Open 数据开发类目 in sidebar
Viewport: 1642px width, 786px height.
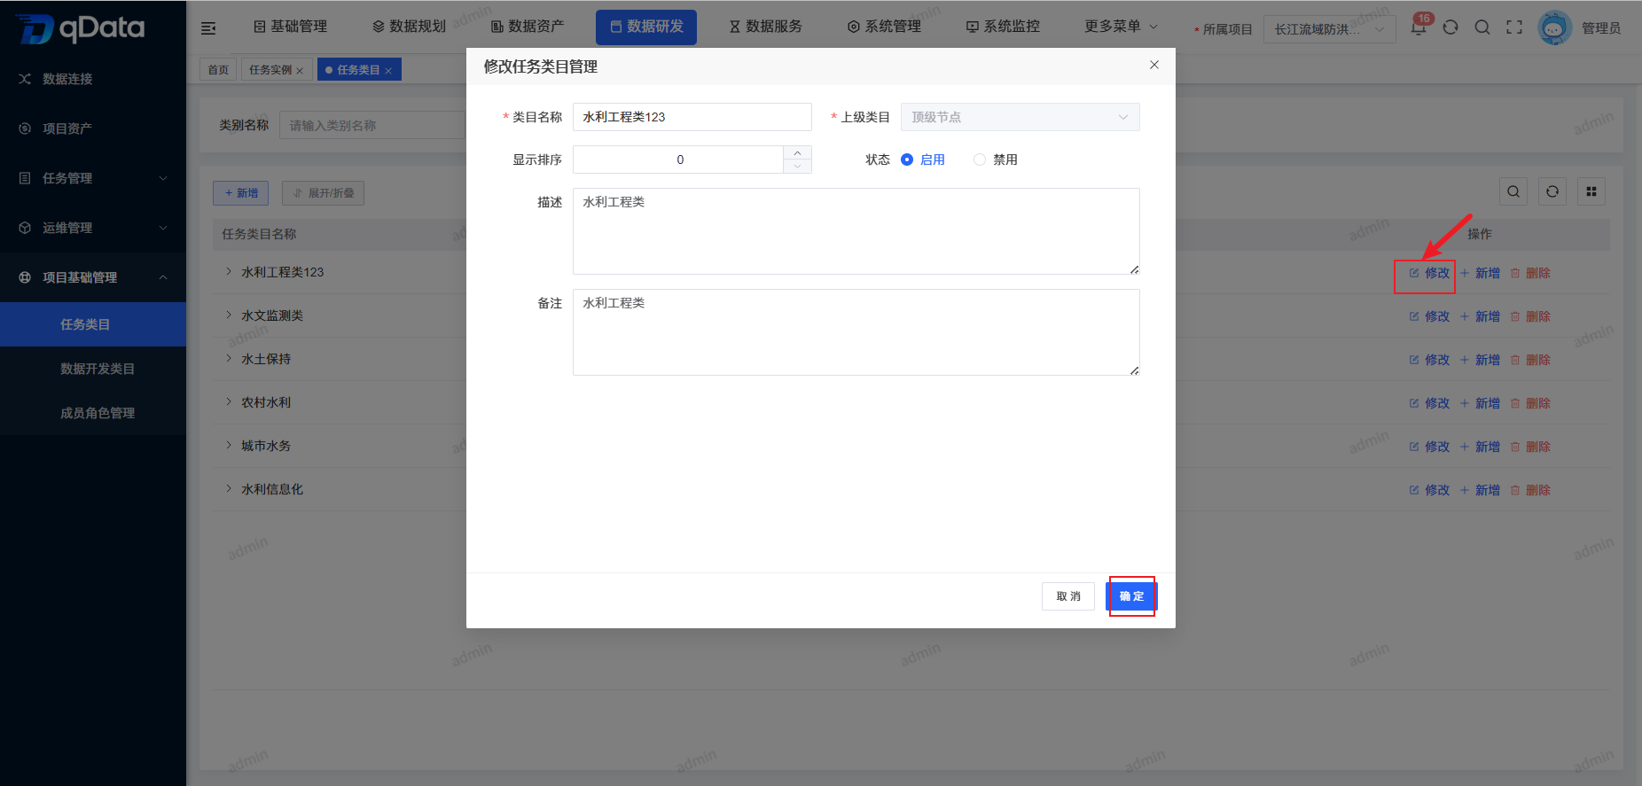[93, 369]
